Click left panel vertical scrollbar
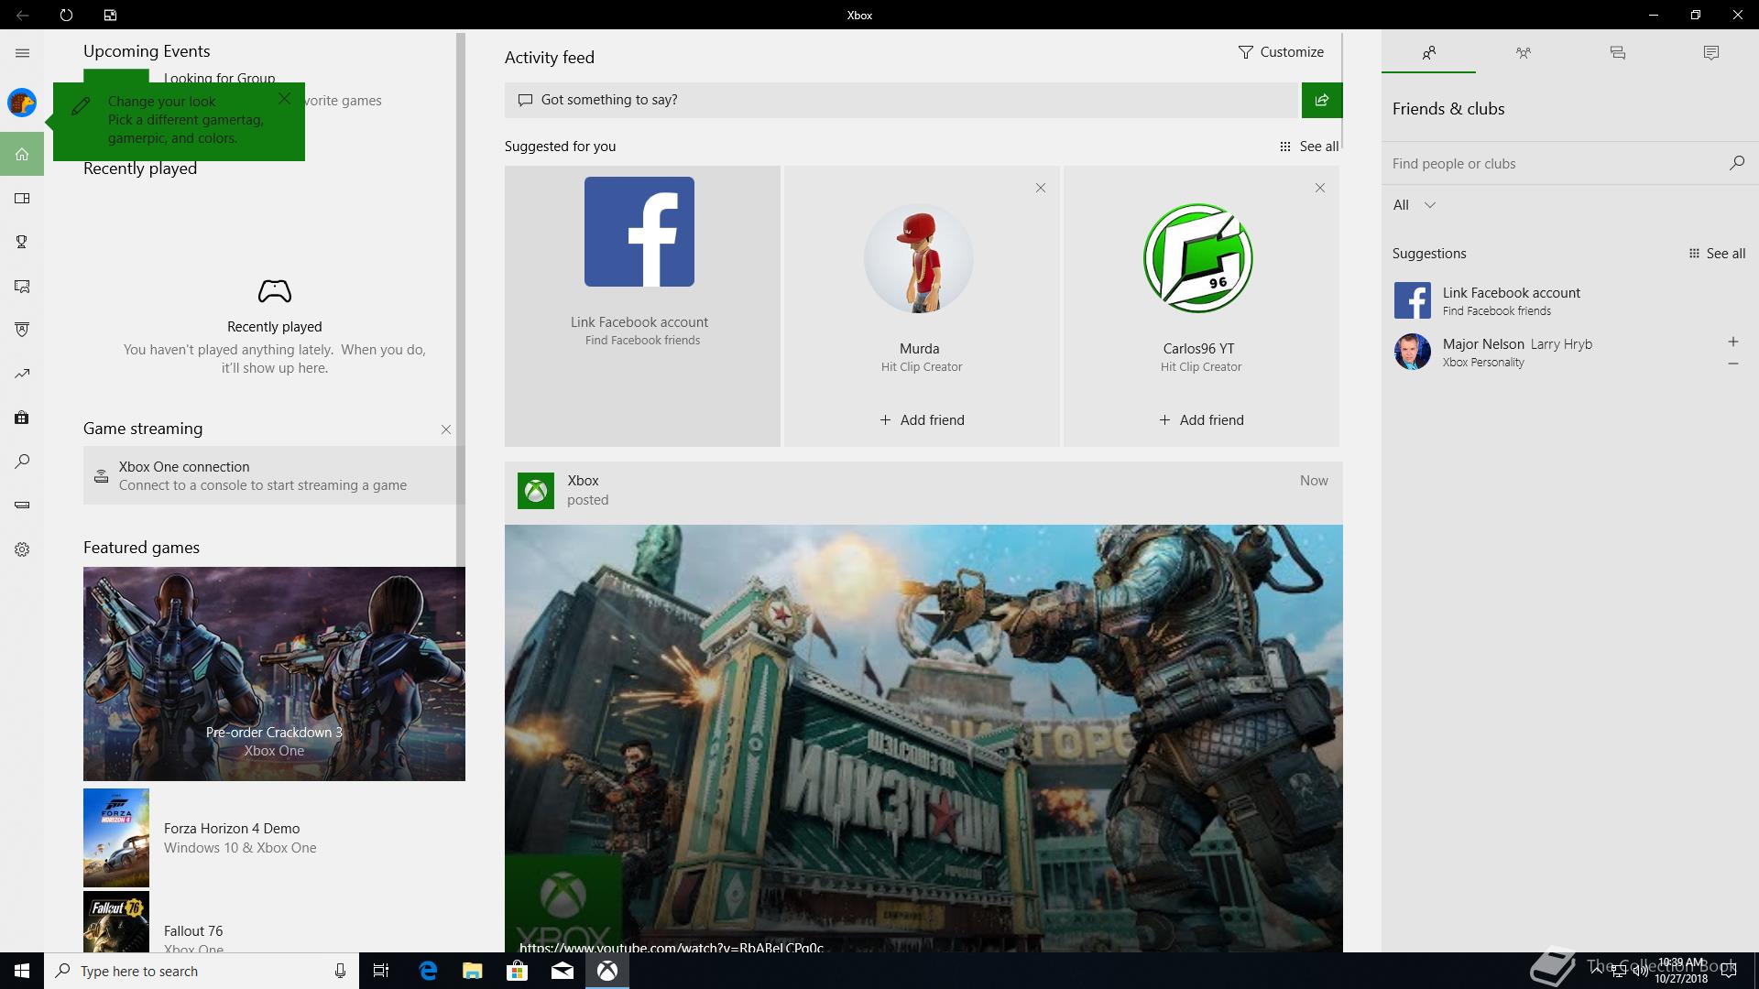This screenshot has height=989, width=1759. pos(461,299)
